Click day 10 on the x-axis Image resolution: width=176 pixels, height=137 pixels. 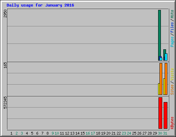point(57,133)
